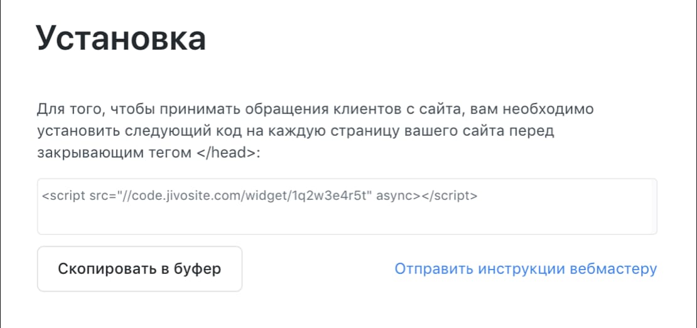Image resolution: width=697 pixels, height=328 pixels.
Task: Click the opening <script word in the snippet
Action: [65, 195]
